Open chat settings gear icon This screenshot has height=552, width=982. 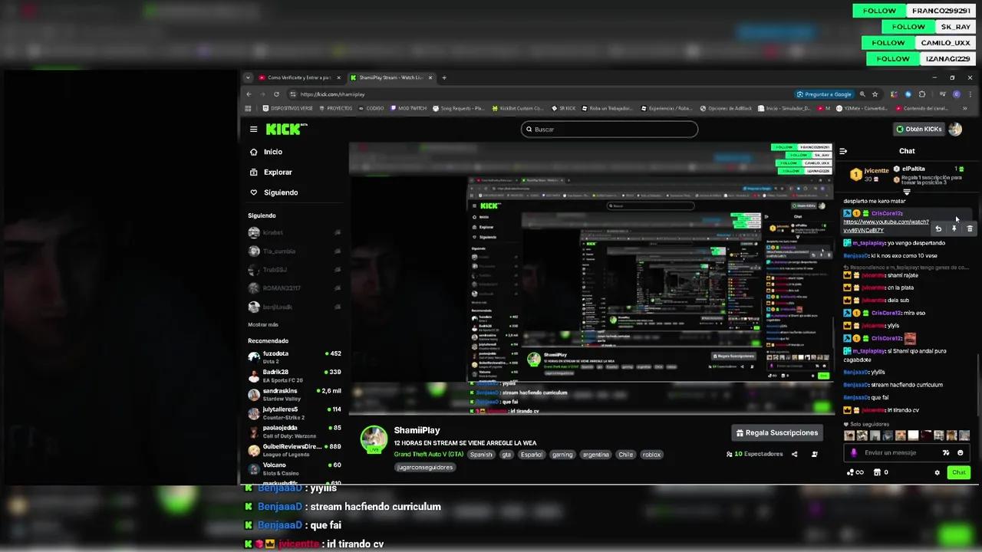937,472
